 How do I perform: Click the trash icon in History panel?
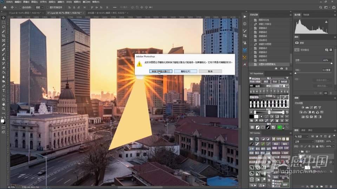tap(286, 69)
